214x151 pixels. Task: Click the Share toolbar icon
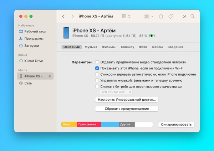pos(161,16)
